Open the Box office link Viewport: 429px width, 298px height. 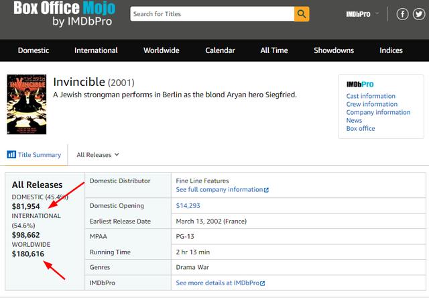click(x=361, y=128)
